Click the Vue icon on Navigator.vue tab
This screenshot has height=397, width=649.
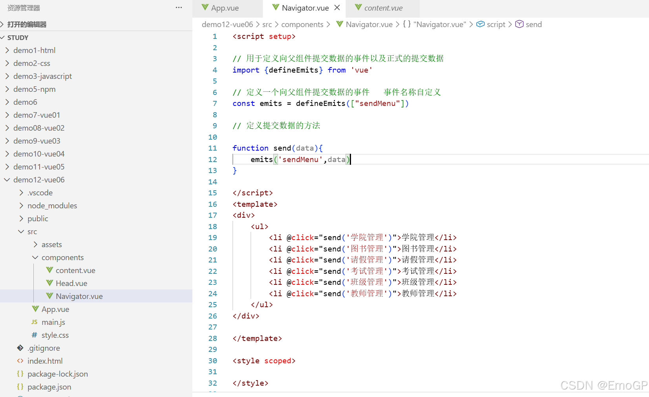276,7
